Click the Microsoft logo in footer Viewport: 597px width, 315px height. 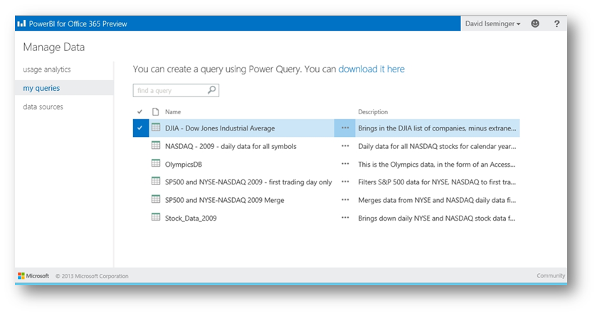pyautogui.click(x=33, y=276)
